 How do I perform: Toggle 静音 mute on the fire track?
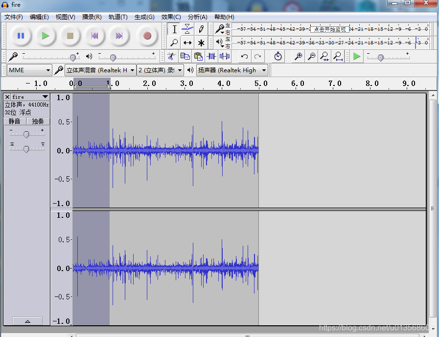coord(15,121)
